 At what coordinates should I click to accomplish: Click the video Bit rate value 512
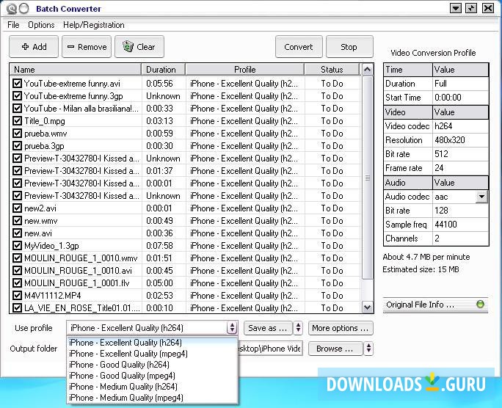coord(460,154)
